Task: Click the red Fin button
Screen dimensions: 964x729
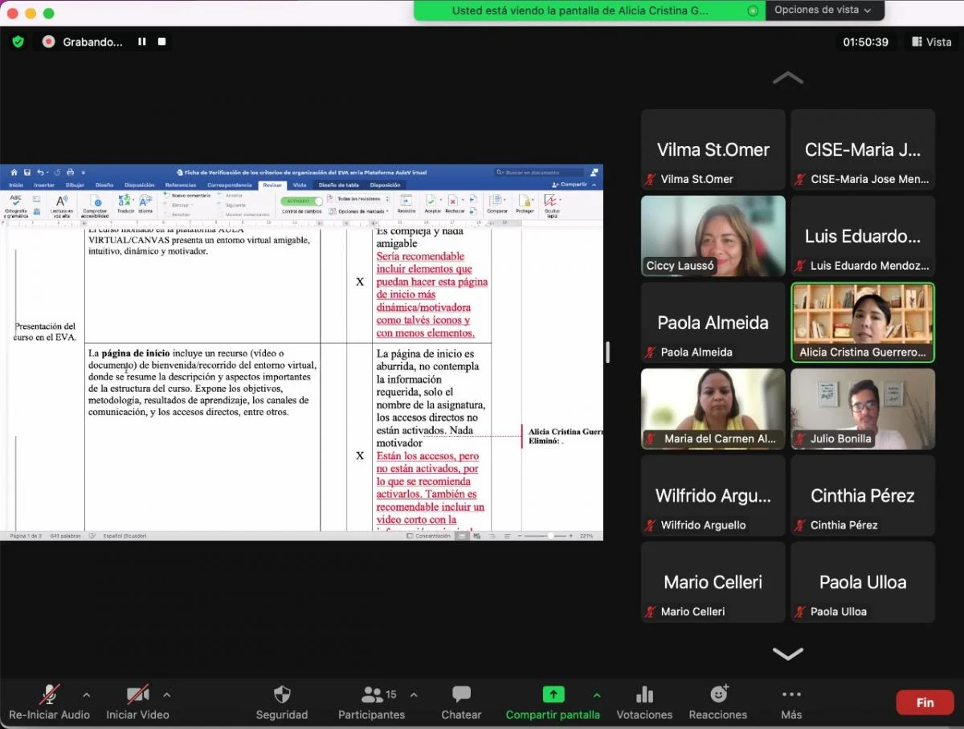Action: (x=925, y=703)
